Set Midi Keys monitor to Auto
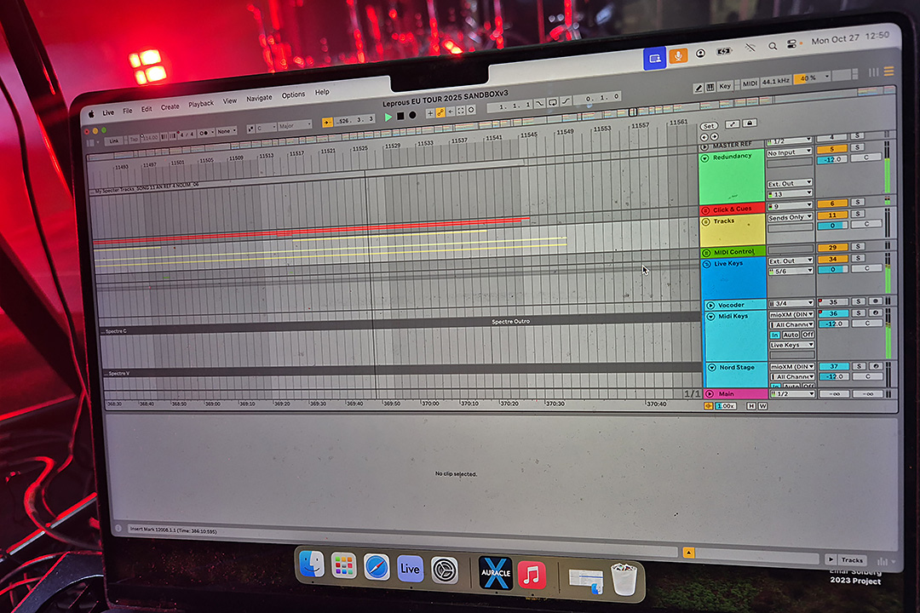Viewport: 920px width, 613px height. 791,335
